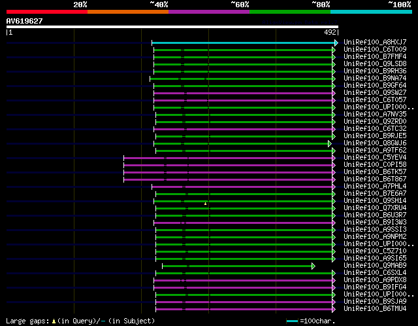Click the UniRef100_Q9ZRD0 label
Image resolution: width=418 pixels, height=326 pixels.
coord(375,122)
